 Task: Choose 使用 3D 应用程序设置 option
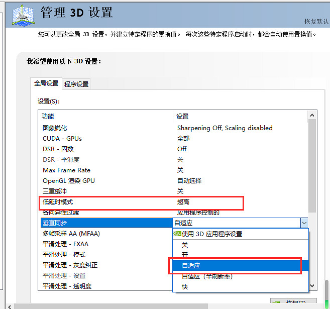coord(241,234)
